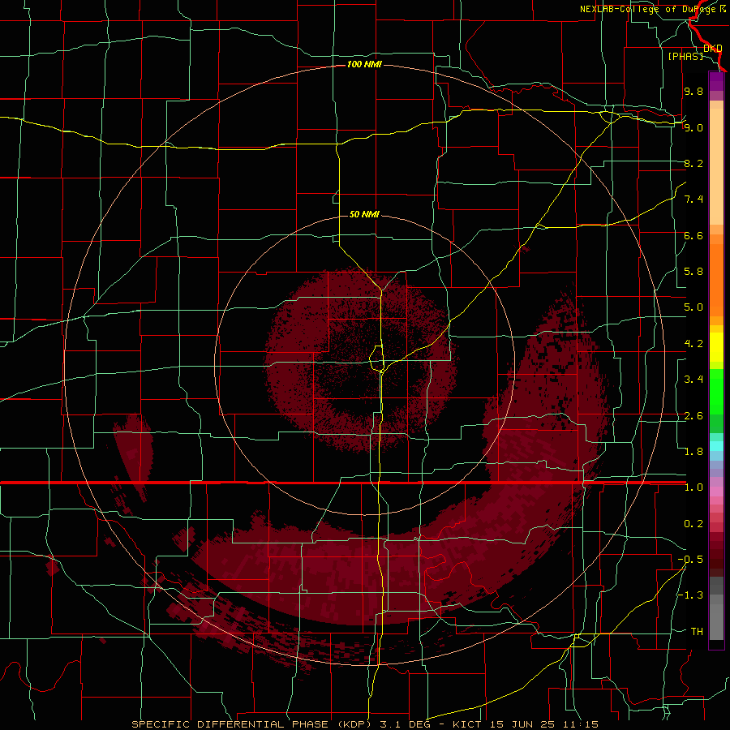Image resolution: width=730 pixels, height=730 pixels.
Task: Click the 9.0 value on color scale
Action: click(x=693, y=127)
